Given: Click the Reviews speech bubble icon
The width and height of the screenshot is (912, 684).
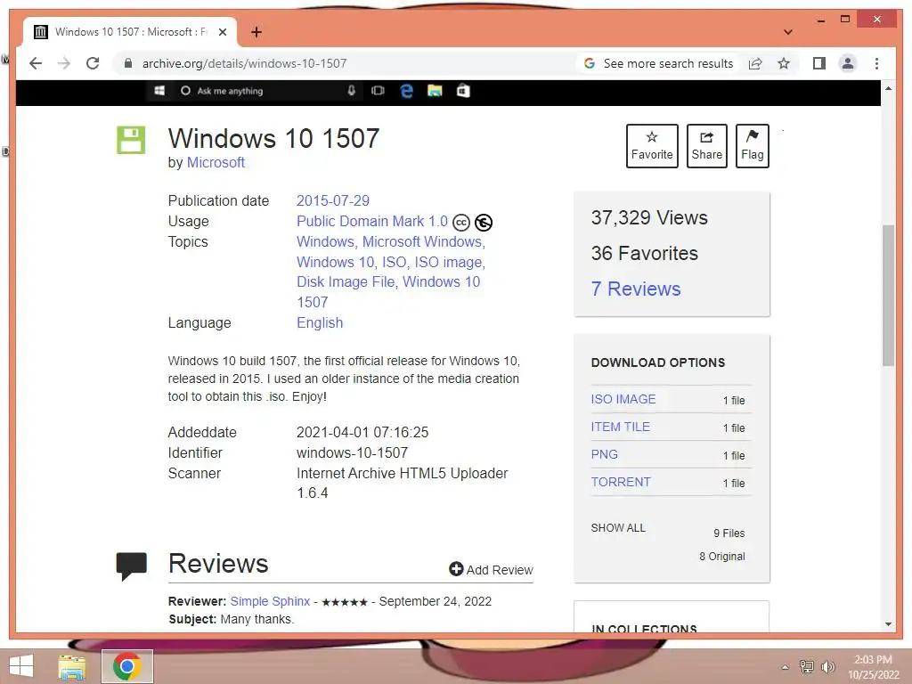Looking at the screenshot, I should tap(132, 566).
